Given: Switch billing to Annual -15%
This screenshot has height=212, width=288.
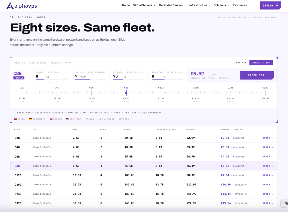Looking at the screenshot, I should click(261, 63).
